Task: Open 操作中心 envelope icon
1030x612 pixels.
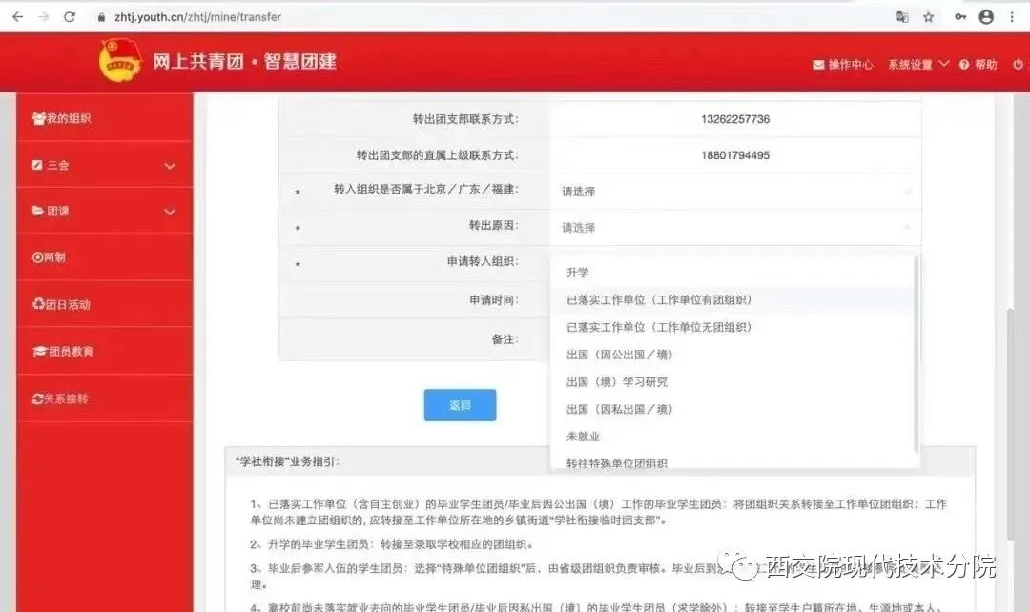Action: coord(818,65)
